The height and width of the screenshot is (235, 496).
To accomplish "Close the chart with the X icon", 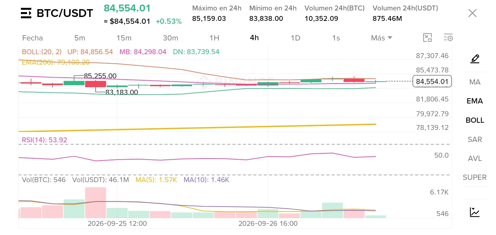I will [x=473, y=13].
